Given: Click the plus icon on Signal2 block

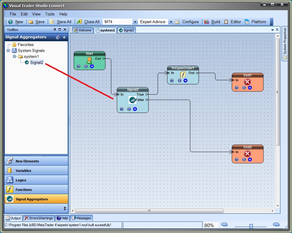Looking at the screenshot, I should click(135, 109).
